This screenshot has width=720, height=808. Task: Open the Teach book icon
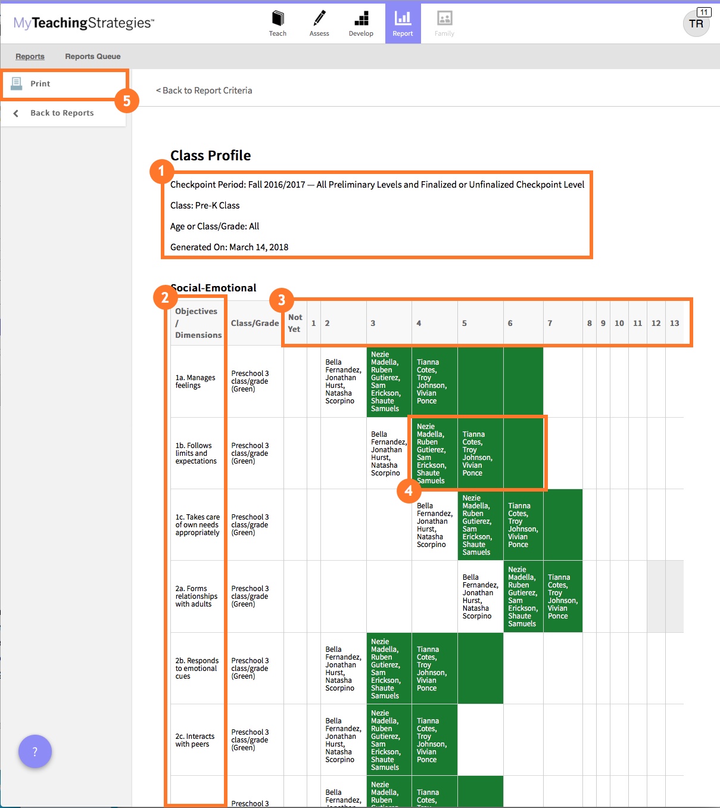pos(278,18)
